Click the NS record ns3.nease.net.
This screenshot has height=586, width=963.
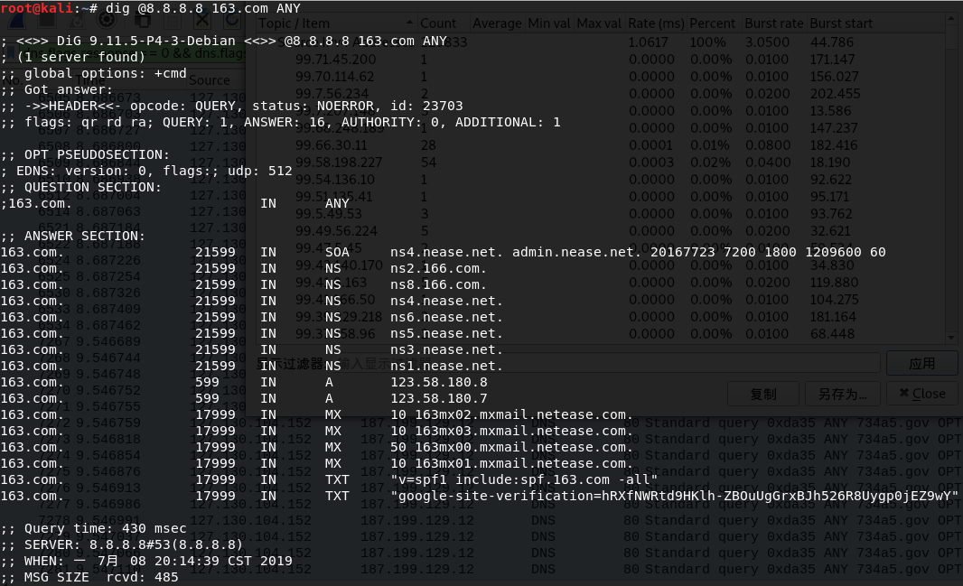(x=446, y=349)
